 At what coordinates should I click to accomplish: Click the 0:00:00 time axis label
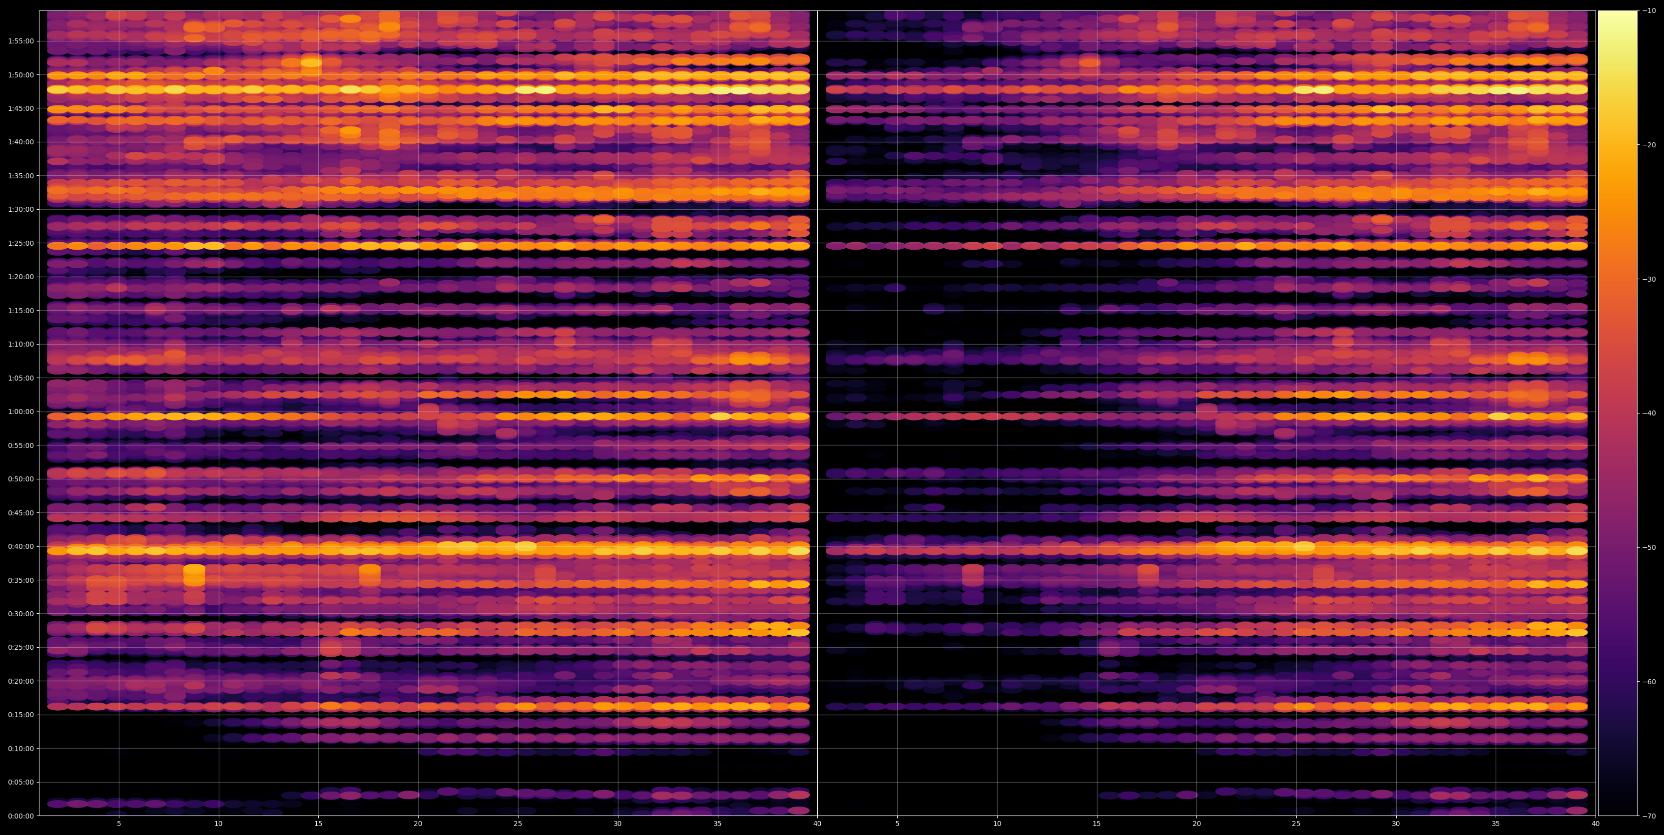pyautogui.click(x=20, y=816)
